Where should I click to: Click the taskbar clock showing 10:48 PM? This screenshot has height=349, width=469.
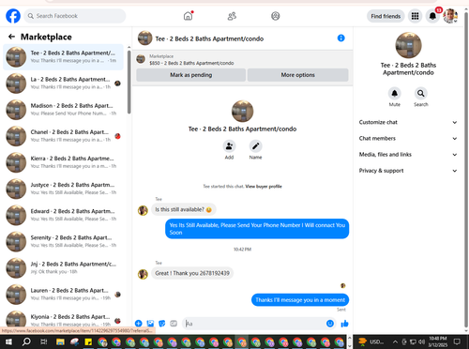point(438,341)
